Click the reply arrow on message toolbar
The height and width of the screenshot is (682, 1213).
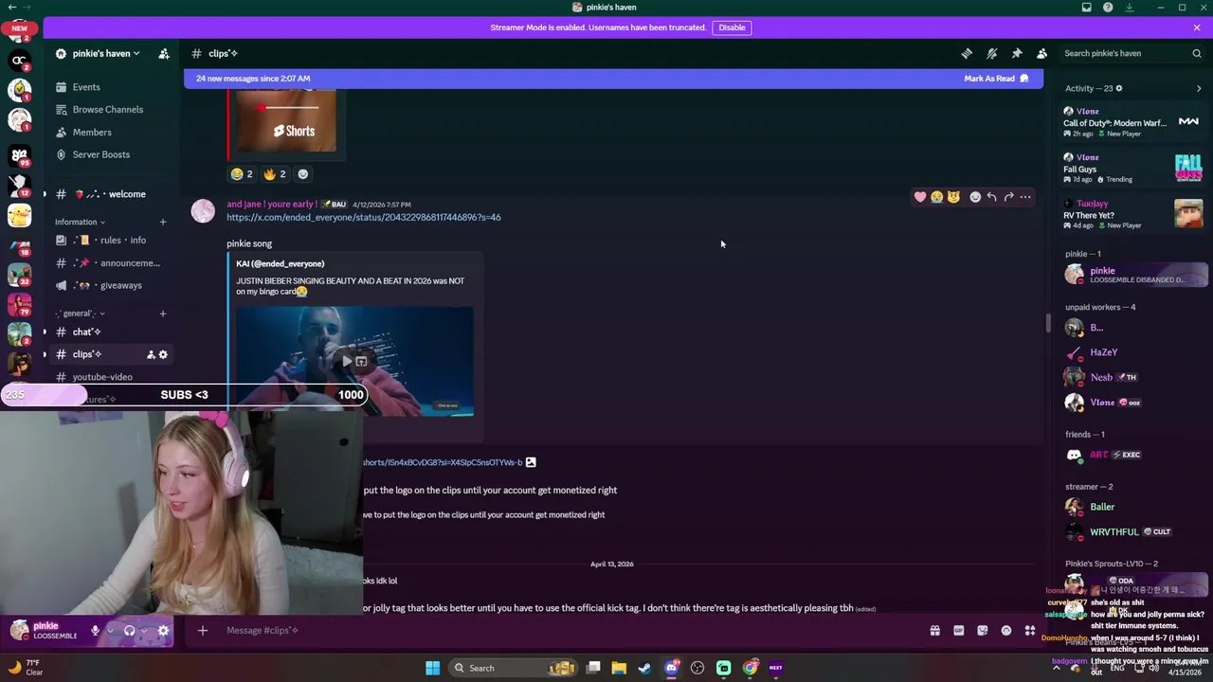pyautogui.click(x=991, y=197)
